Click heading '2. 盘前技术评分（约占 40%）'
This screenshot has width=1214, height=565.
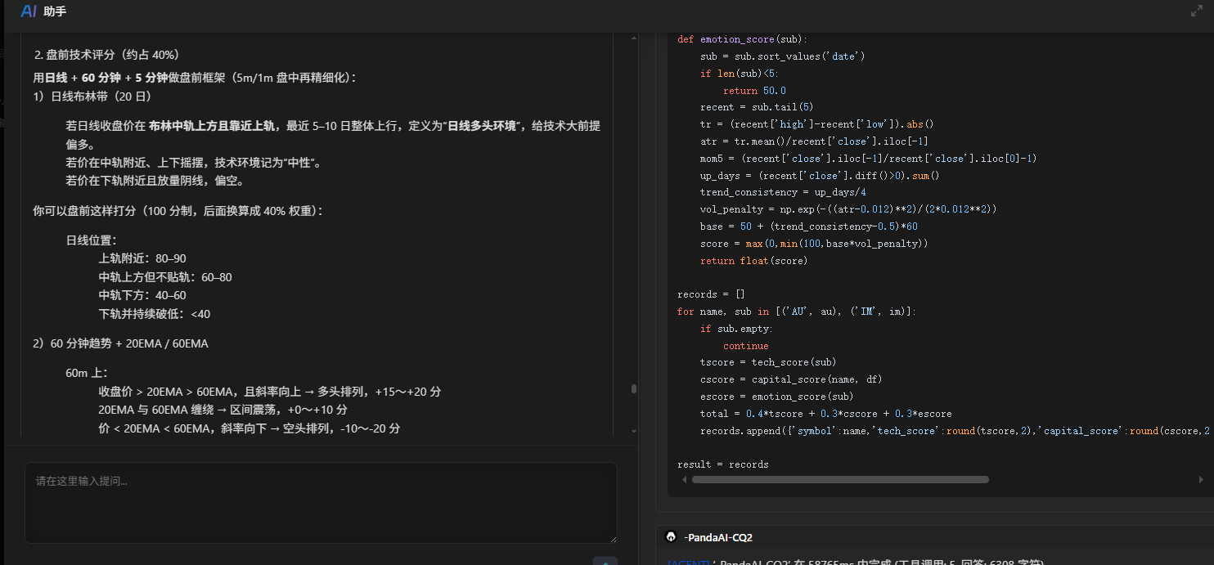pos(106,55)
